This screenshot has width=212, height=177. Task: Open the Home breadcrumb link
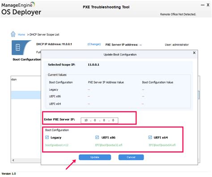click(21, 34)
